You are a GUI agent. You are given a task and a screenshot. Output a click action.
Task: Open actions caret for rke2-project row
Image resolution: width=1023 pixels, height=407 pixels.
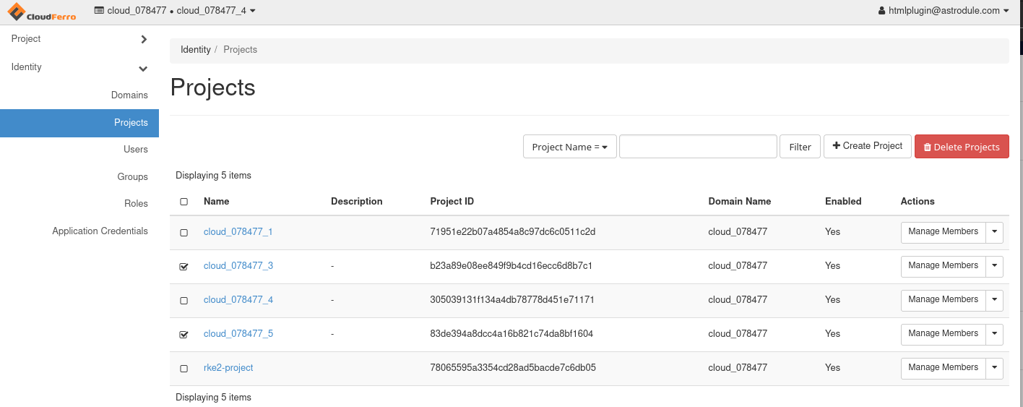click(994, 368)
